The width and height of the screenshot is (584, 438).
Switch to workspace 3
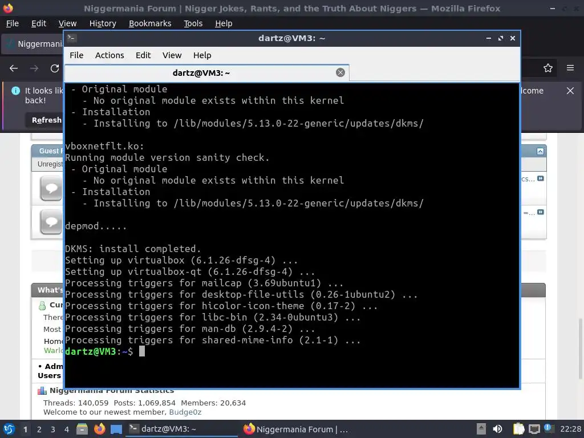53,429
